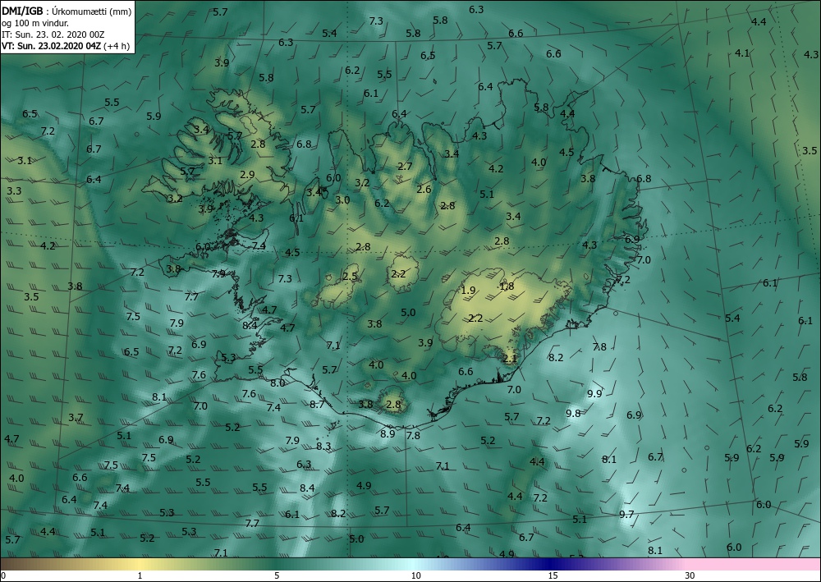This screenshot has height=582, width=821.
Task: Click the 8.0 value on the southwest coast
Action: (277, 383)
